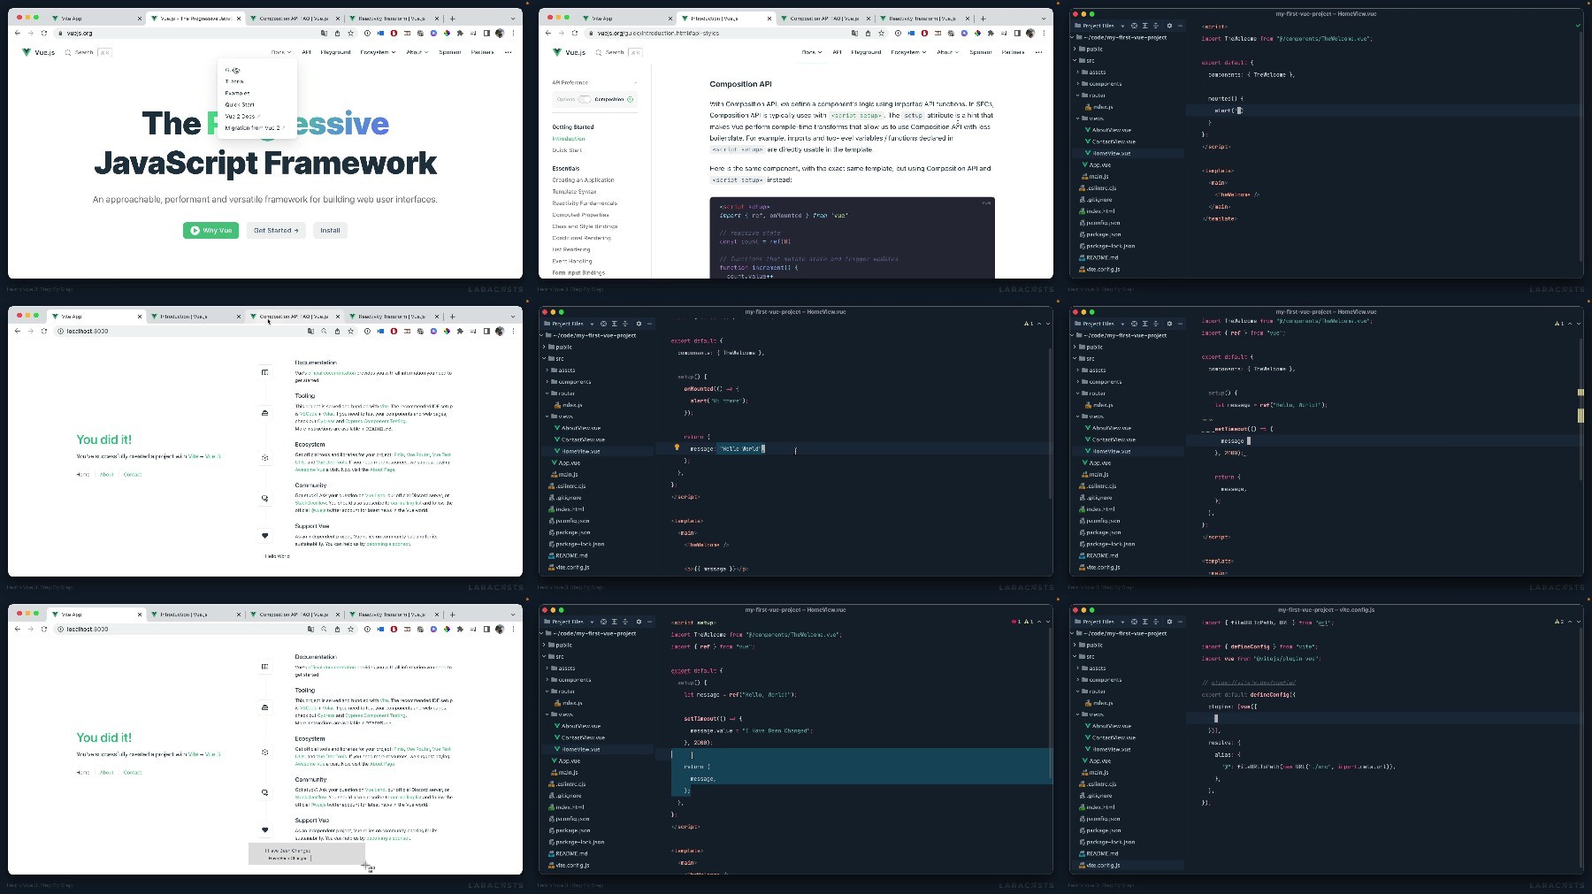This screenshot has width=1592, height=894.
Task: Click bookmark star in vuejs.org homepage address bar
Action: click(x=350, y=33)
